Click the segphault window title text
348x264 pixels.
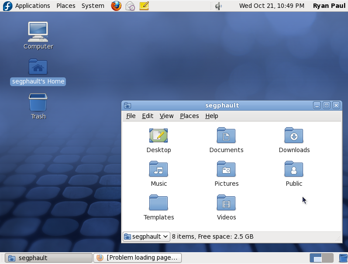222,105
